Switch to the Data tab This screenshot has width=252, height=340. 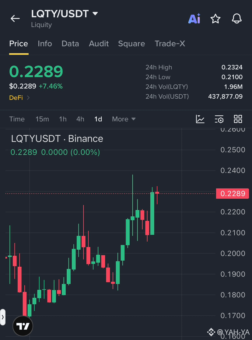click(x=70, y=44)
